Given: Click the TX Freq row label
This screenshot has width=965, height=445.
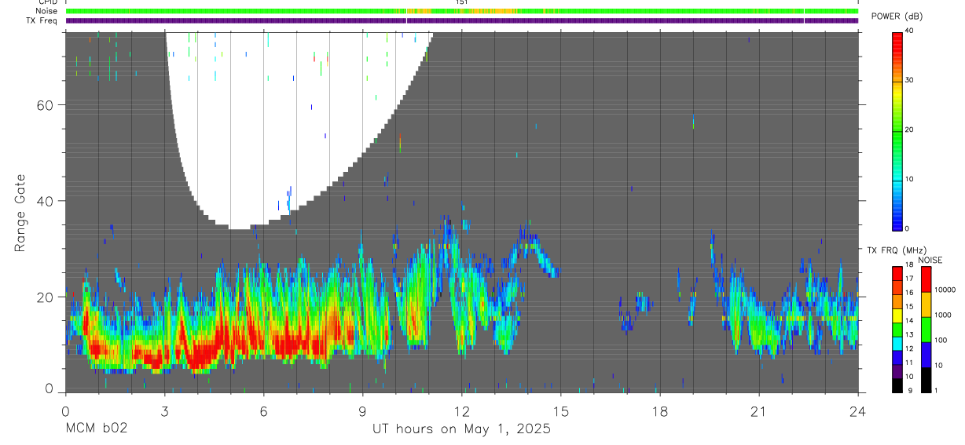Looking at the screenshot, I should tap(42, 20).
